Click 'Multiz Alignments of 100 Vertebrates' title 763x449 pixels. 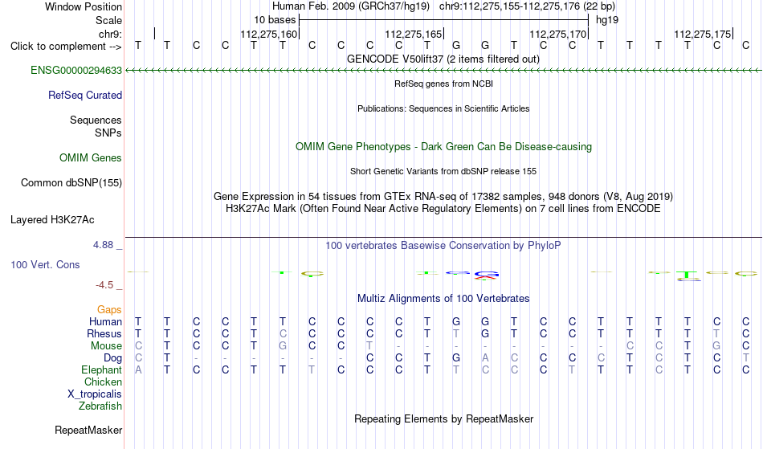[x=443, y=298]
